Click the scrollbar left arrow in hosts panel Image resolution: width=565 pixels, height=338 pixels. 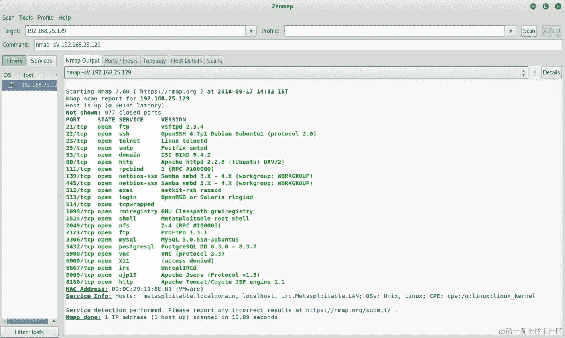pos(4,321)
